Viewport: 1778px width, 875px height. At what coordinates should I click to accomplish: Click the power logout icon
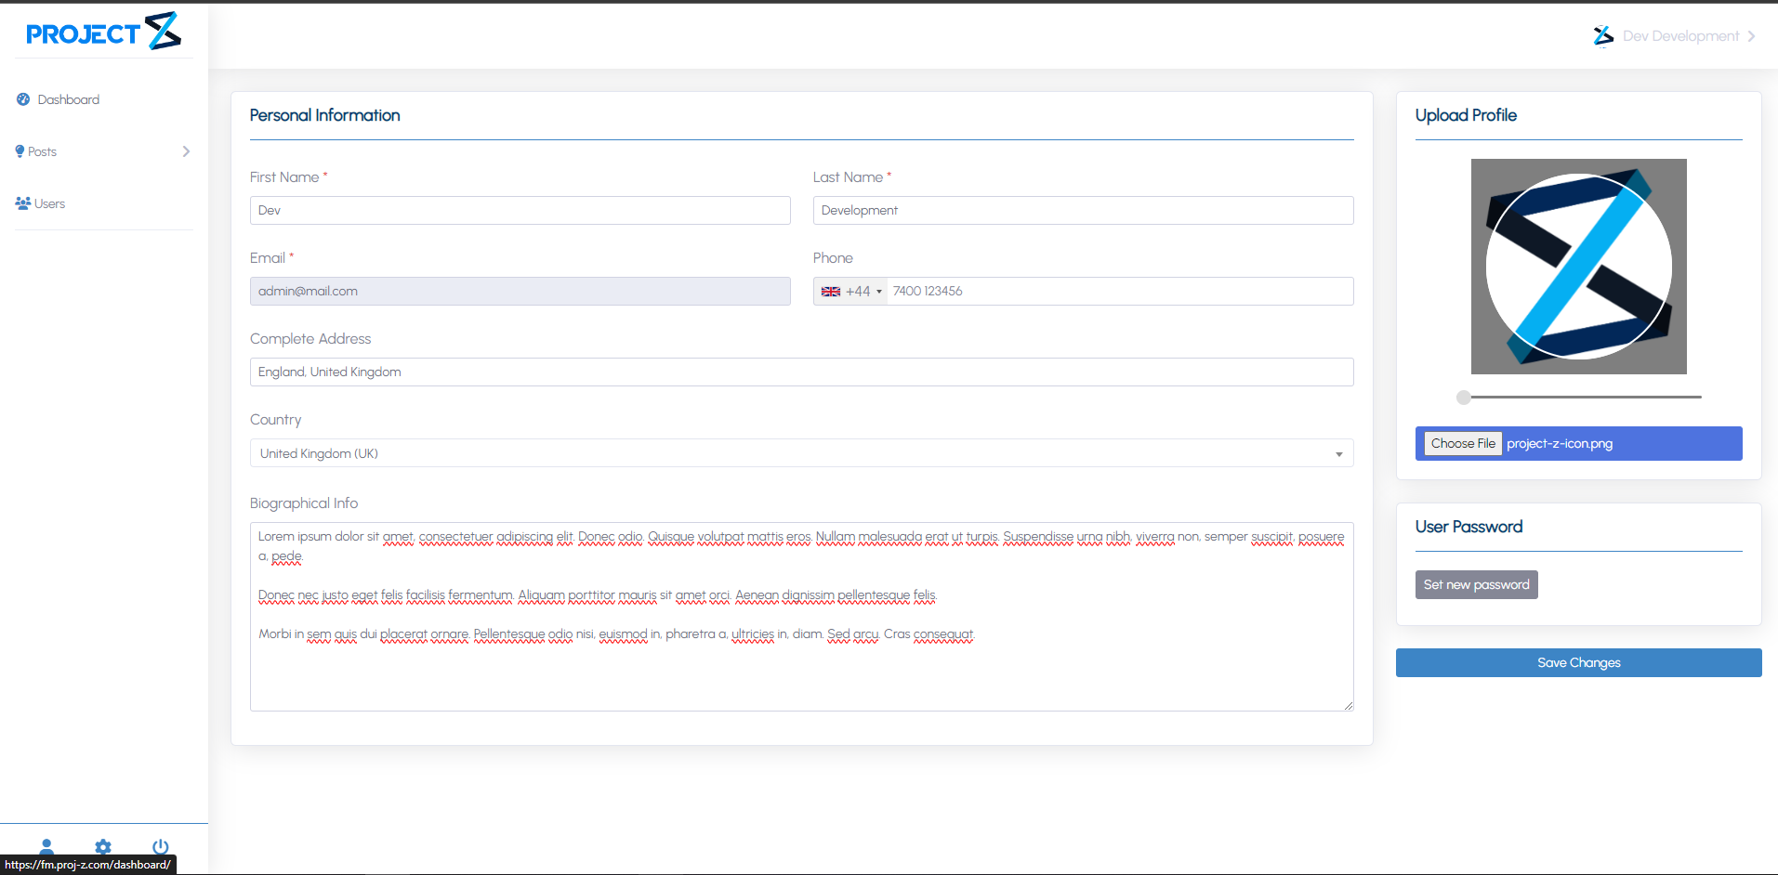tap(161, 846)
